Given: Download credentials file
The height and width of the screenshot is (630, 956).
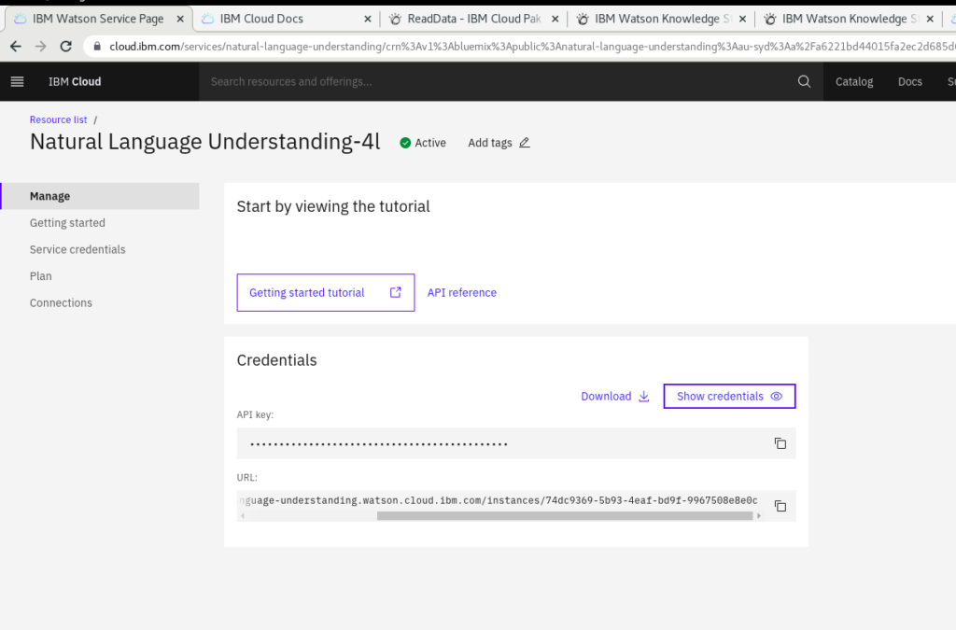Looking at the screenshot, I should [614, 396].
